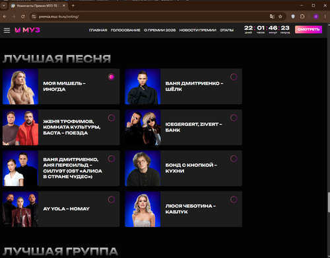The width and height of the screenshot is (330, 258).
Task: Click the text ICEGERGERT, ZIVERT – БАНК
Action: [193, 127]
